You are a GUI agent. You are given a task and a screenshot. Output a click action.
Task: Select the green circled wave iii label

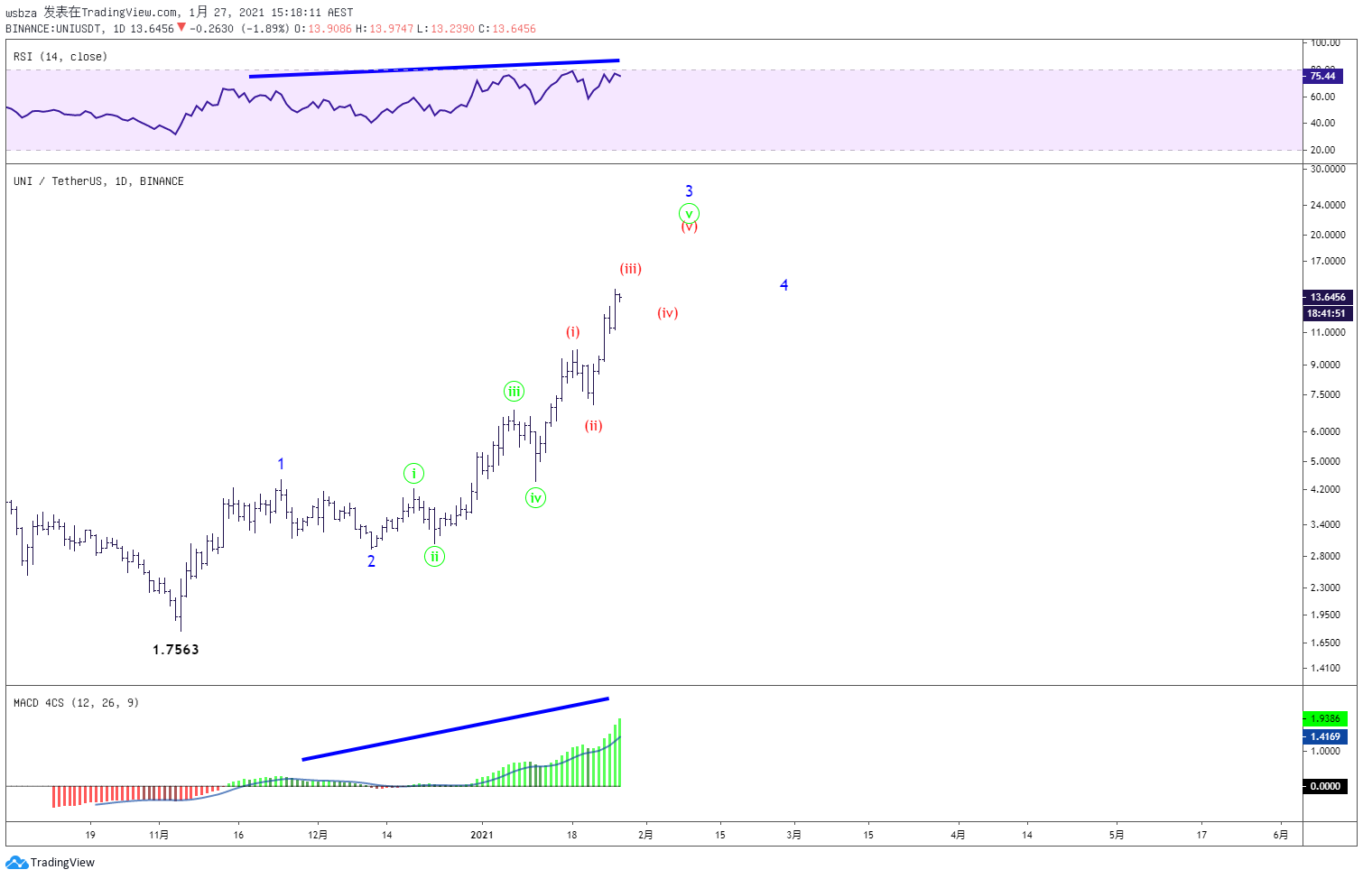tap(514, 392)
